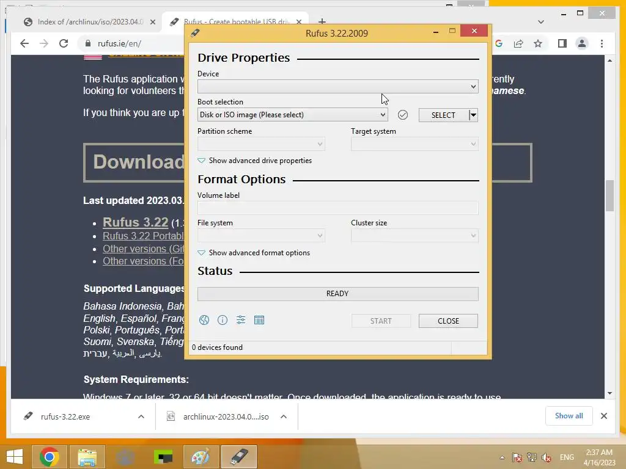Viewport: 626px width, 469px height.
Task: Expand Show advanced drive properties
Action: point(255,161)
